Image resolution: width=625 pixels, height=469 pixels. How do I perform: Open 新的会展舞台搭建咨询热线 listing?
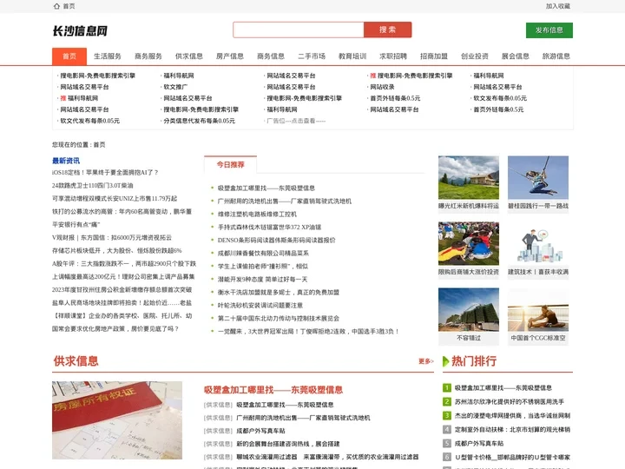pyautogui.click(x=288, y=444)
